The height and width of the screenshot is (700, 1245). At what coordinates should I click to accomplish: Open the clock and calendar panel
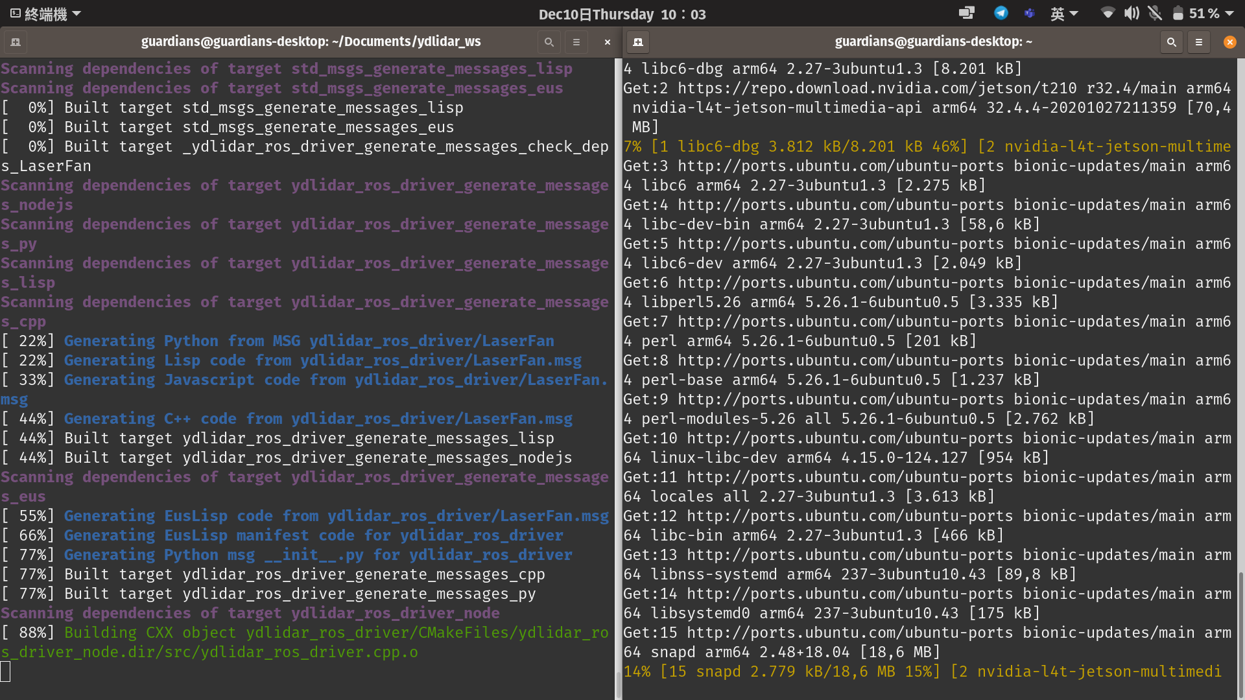click(622, 14)
